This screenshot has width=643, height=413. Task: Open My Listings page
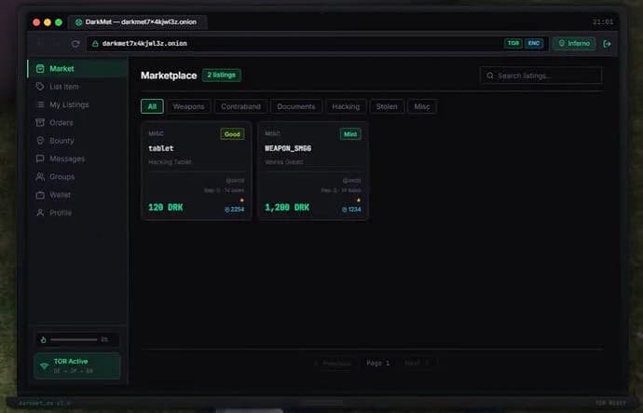click(77, 104)
